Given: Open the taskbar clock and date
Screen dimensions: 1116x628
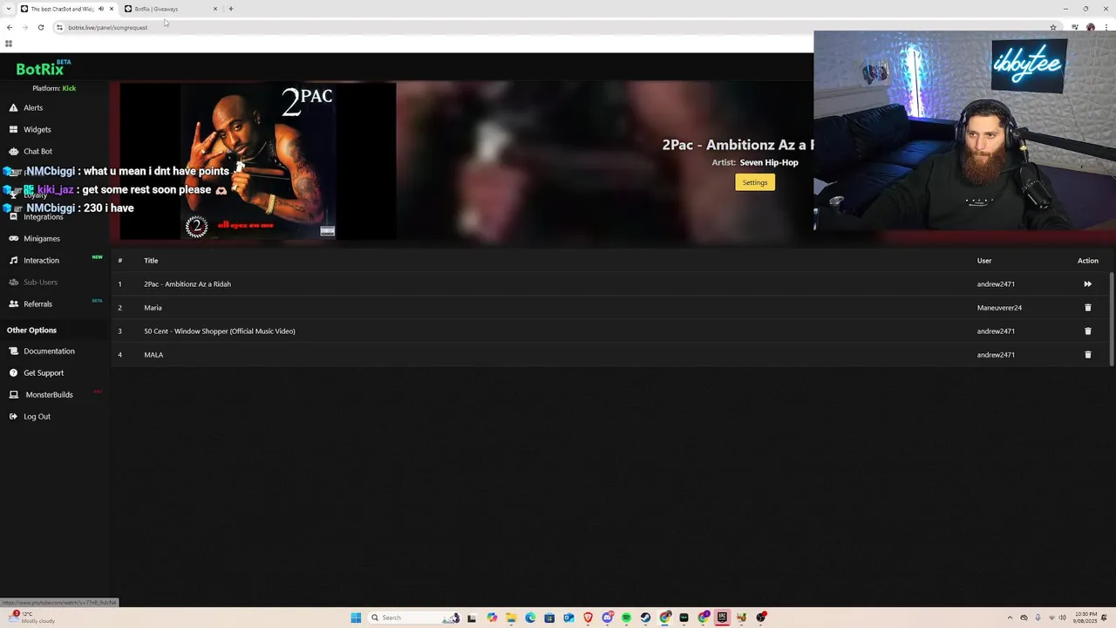Looking at the screenshot, I should (1085, 618).
